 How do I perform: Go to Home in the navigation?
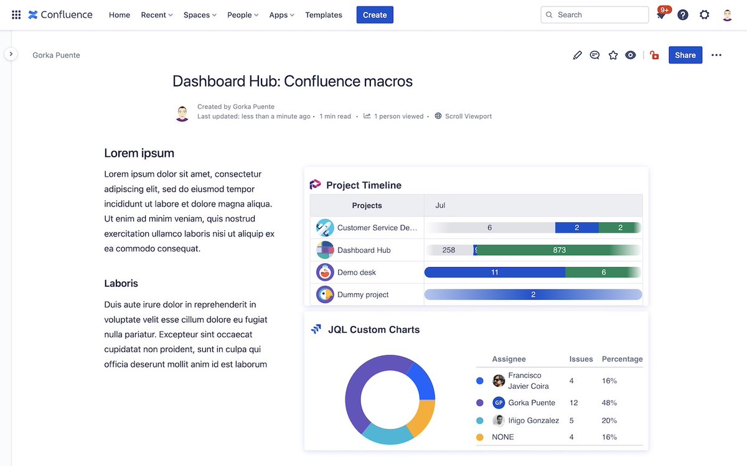point(120,15)
